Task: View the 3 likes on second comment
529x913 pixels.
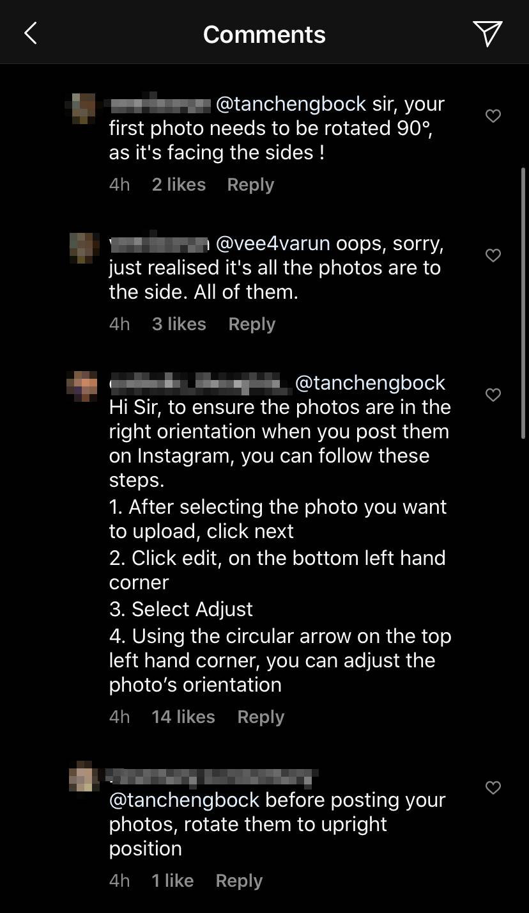Action: tap(179, 324)
